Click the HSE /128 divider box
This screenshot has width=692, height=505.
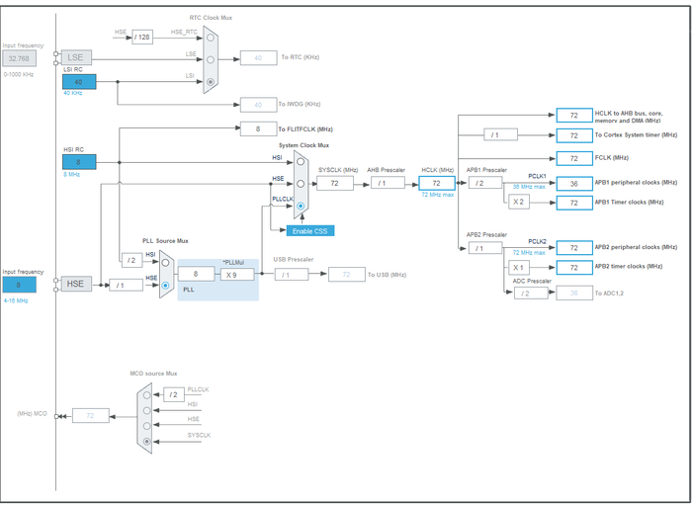[142, 37]
